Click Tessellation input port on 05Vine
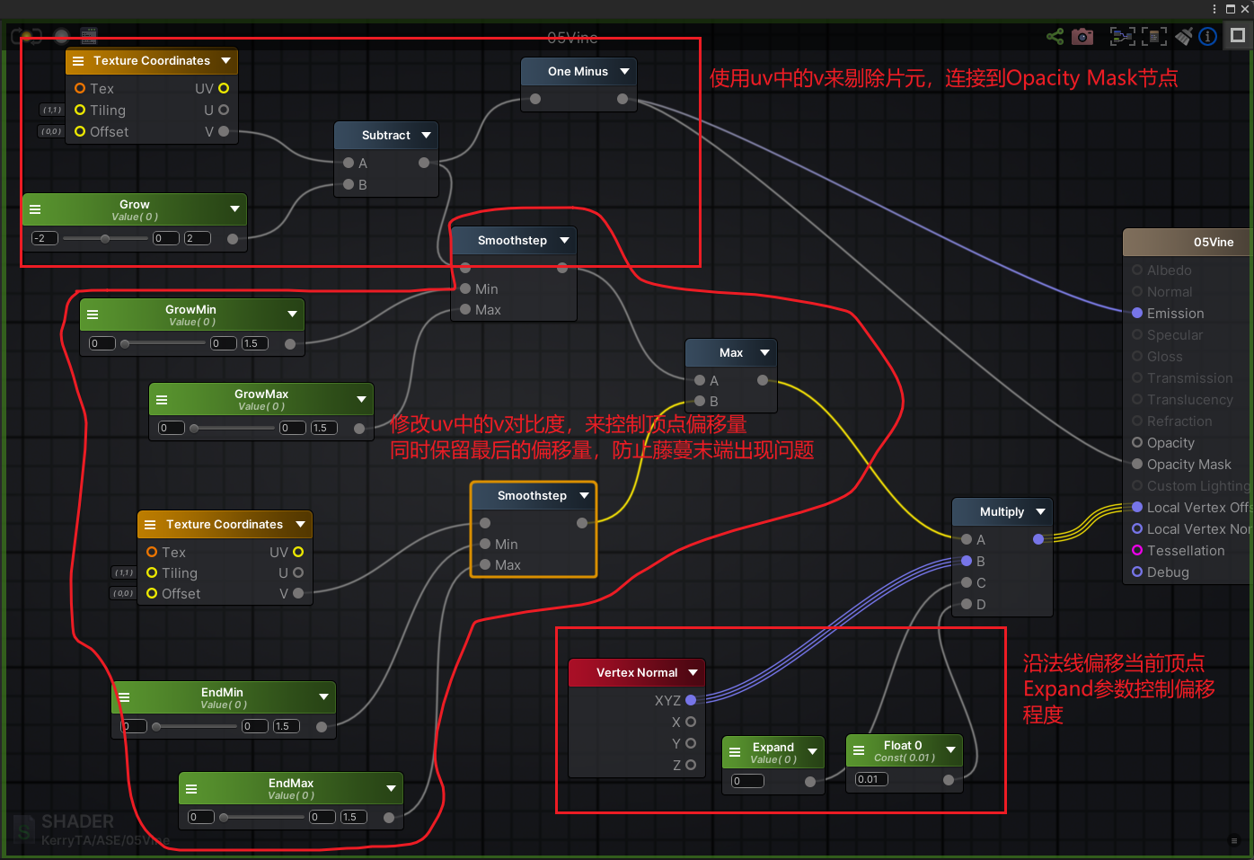 click(x=1137, y=550)
